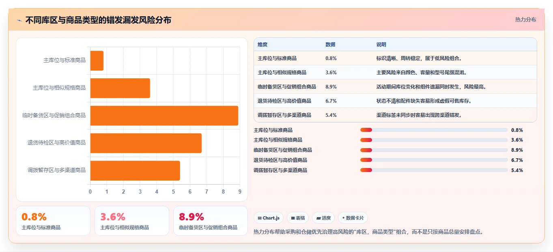
Task: Click description 标识清晰、周转稳定，属于低风险组合。
Action: (420, 58)
